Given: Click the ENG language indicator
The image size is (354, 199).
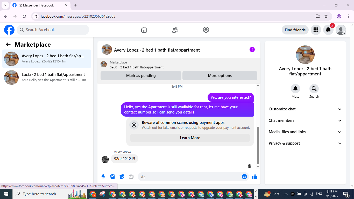Looking at the screenshot, I should [x=319, y=194].
